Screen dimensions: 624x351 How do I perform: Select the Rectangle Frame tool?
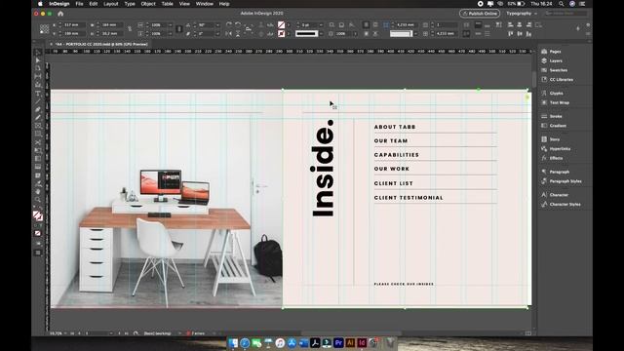point(38,126)
